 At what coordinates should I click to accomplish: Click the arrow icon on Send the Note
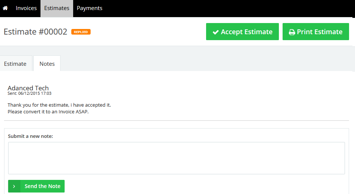14,186
